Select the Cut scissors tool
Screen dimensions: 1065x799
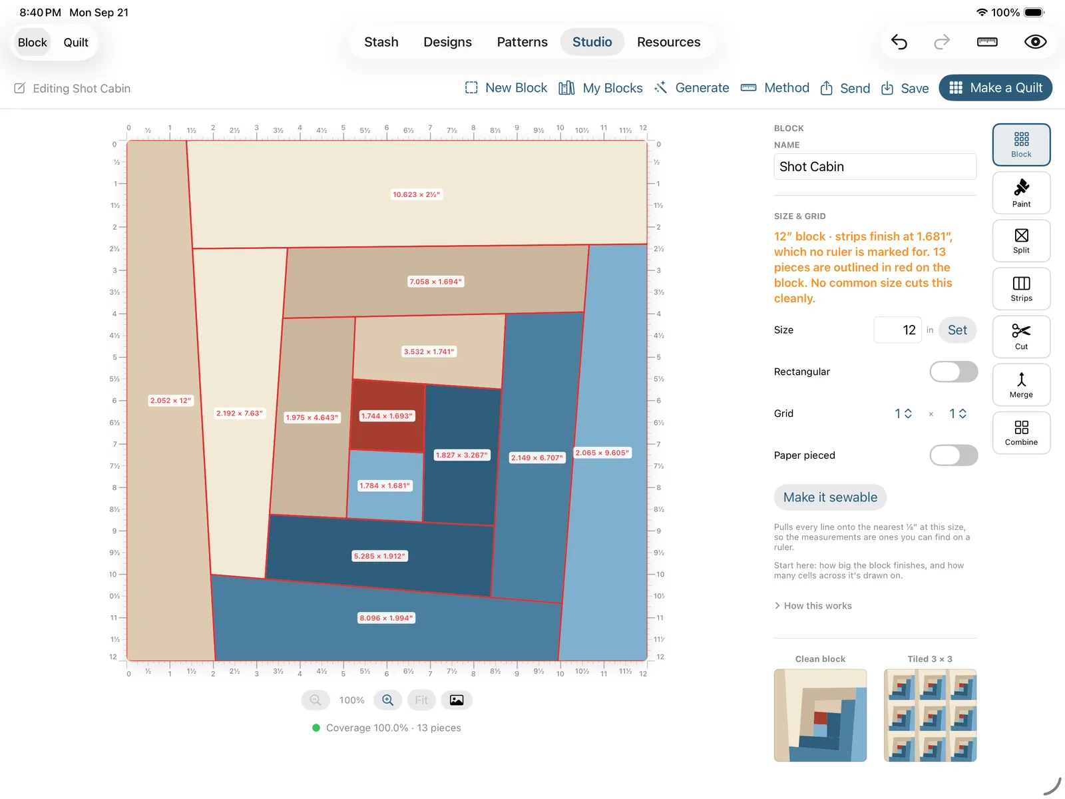point(1021,337)
